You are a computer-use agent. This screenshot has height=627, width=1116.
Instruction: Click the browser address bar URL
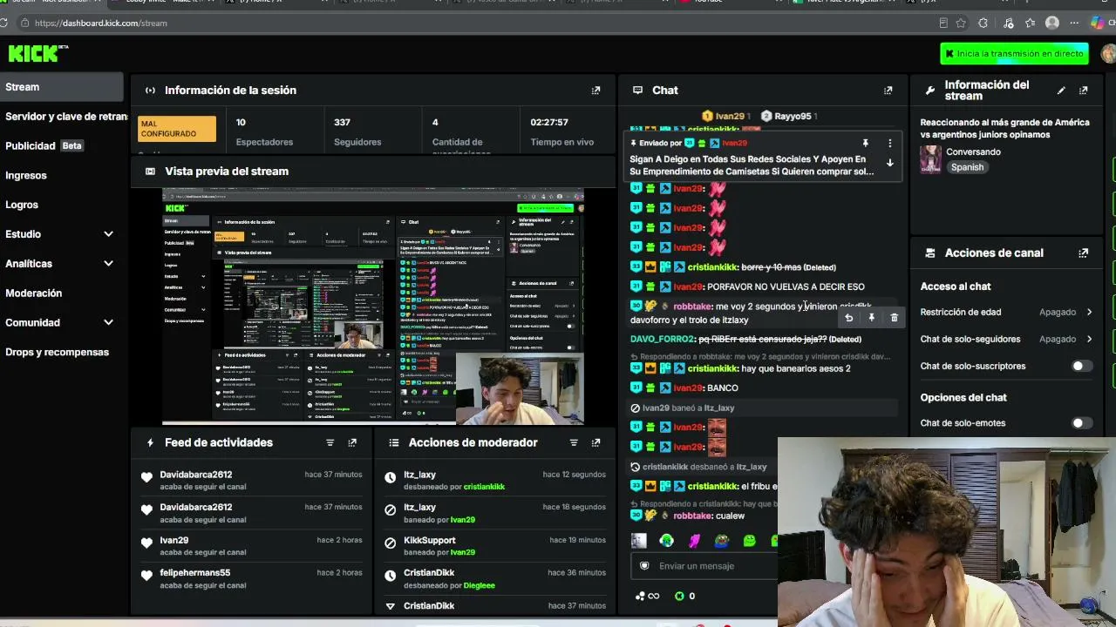(x=100, y=24)
